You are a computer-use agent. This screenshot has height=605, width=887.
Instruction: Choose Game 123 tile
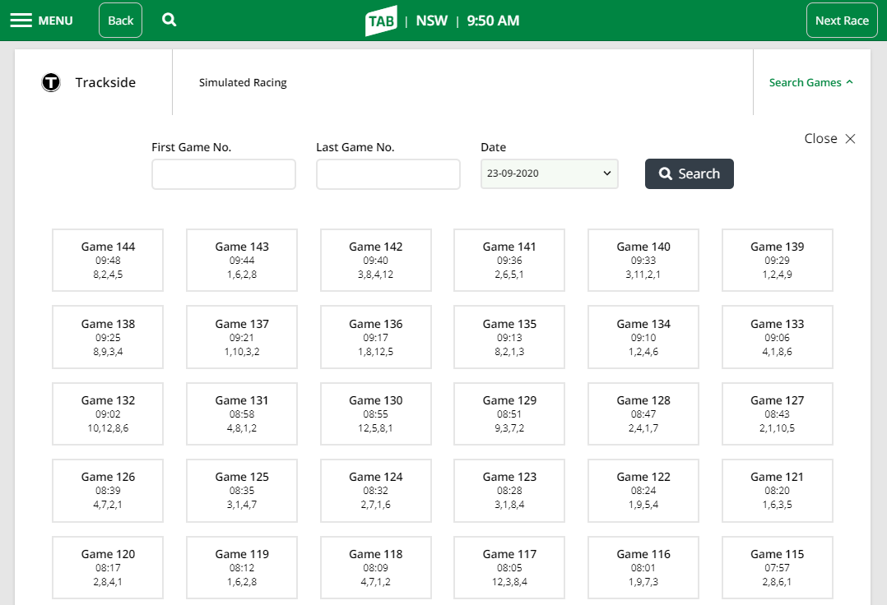pos(509,491)
